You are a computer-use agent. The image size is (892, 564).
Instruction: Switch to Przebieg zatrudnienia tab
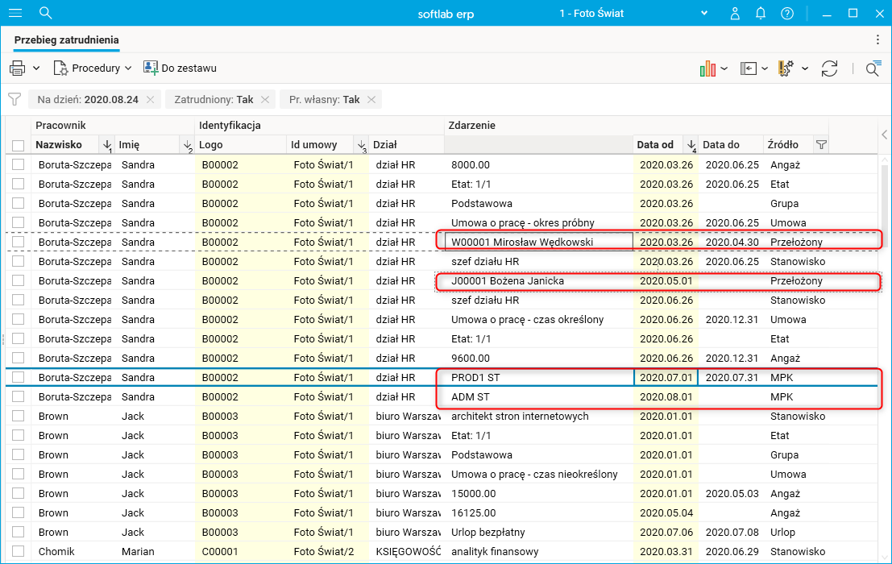67,39
